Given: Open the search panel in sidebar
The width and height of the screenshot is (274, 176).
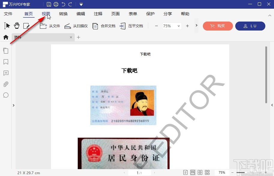Looking at the screenshot, I should (6, 95).
